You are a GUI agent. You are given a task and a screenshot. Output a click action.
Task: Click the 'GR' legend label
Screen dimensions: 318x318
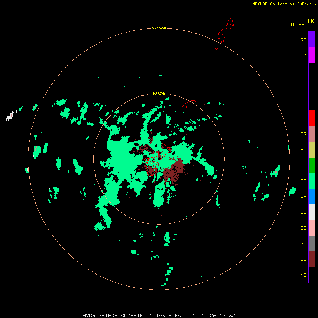[x=303, y=134]
